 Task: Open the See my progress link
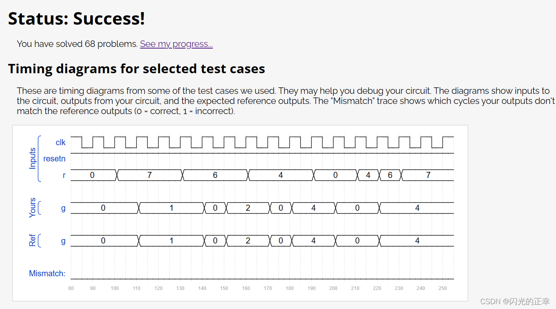[176, 44]
